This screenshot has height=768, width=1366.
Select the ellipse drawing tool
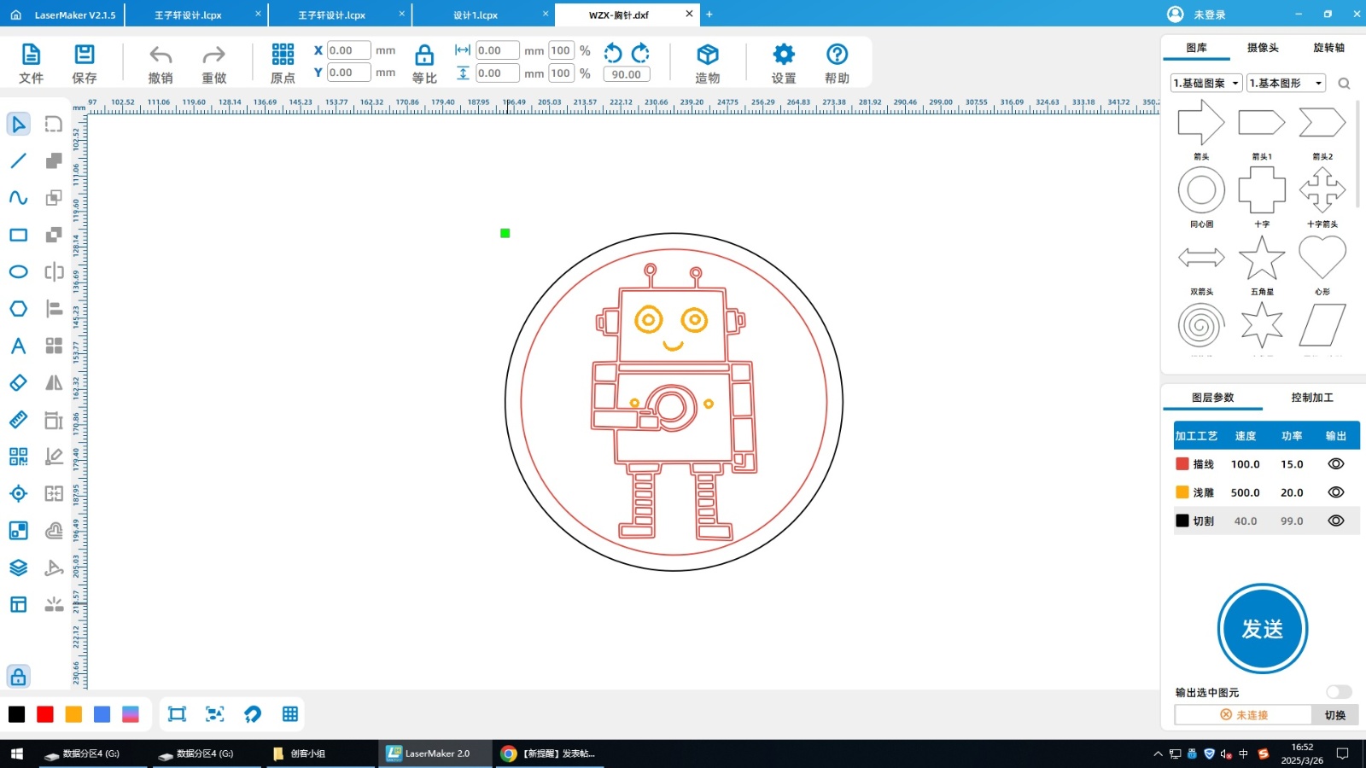click(18, 272)
